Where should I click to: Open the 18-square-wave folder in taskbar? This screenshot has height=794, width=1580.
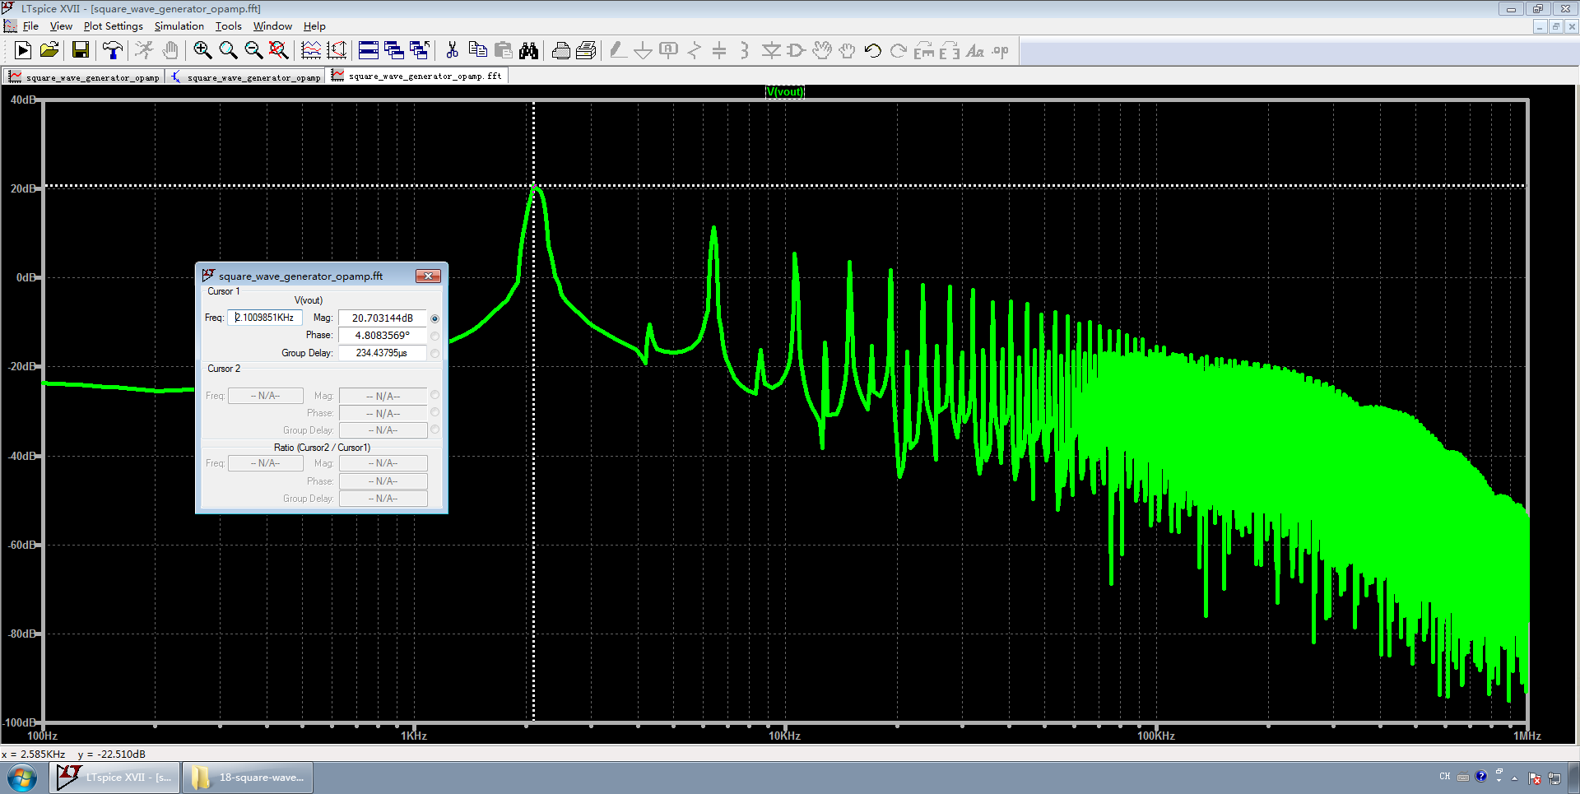point(248,778)
